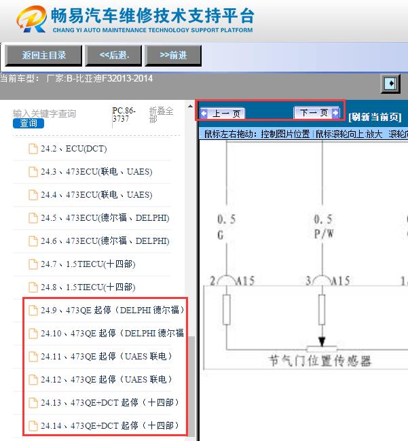The height and width of the screenshot is (441, 408).
Task: Open tree item 24.10、473QE 起停 DELPHI
Action: (x=113, y=333)
